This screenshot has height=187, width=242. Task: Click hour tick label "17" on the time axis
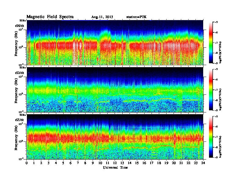152,163
